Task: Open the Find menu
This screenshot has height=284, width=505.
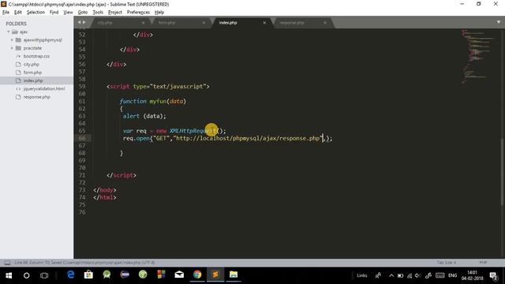Action: pyautogui.click(x=54, y=13)
